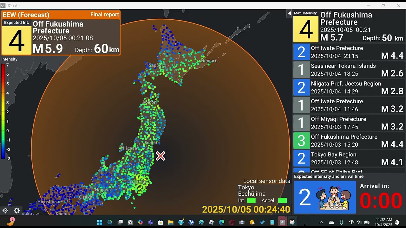Image resolution: width=406 pixels, height=228 pixels.
Task: Click the Hiroshima label on the map
Action: tap(49, 202)
